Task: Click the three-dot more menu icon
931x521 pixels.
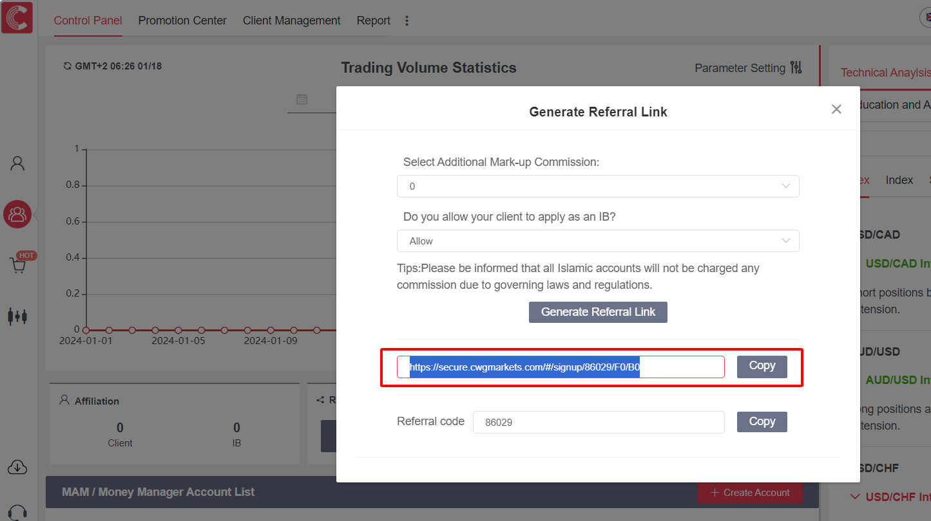Action: coord(407,21)
